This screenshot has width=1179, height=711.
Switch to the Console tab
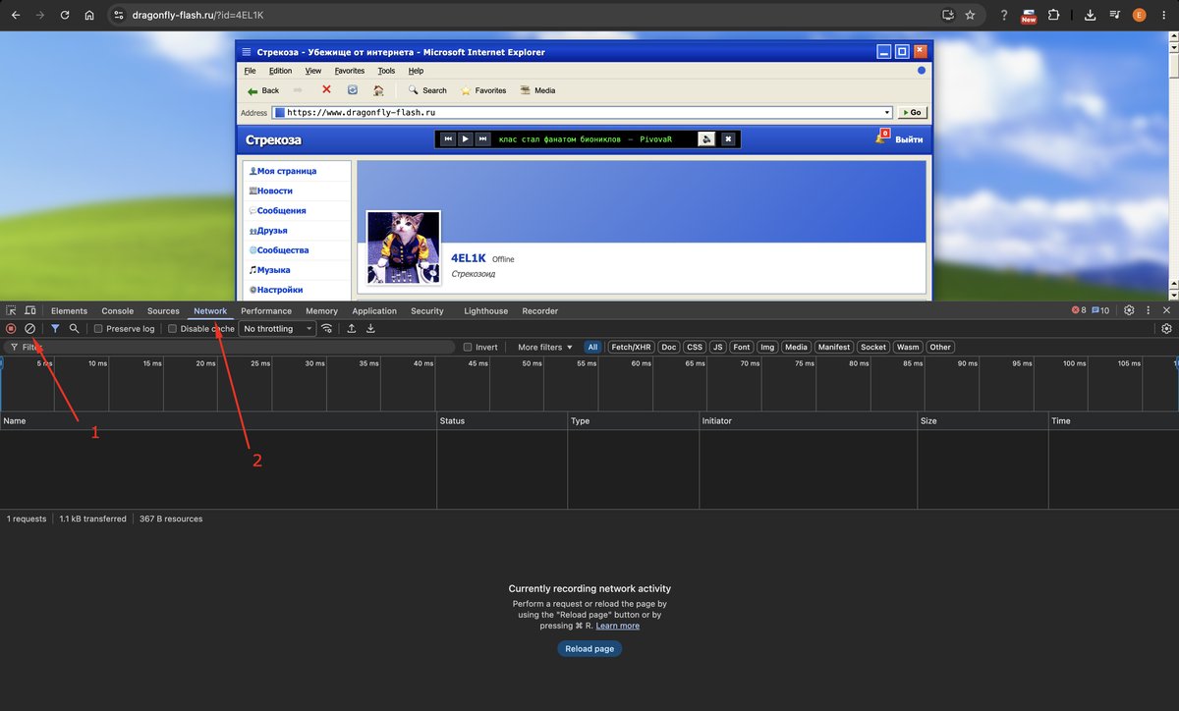118,311
